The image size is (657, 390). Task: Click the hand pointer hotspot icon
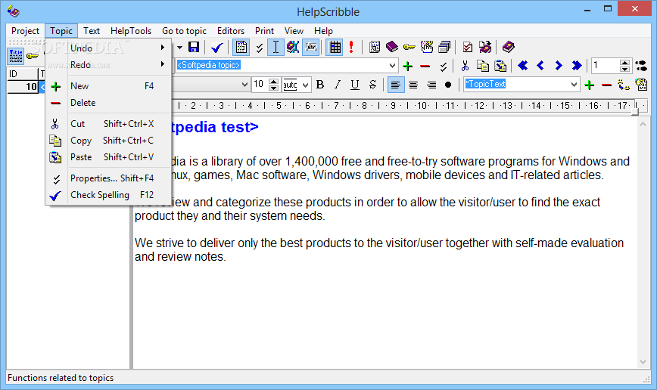(x=427, y=47)
